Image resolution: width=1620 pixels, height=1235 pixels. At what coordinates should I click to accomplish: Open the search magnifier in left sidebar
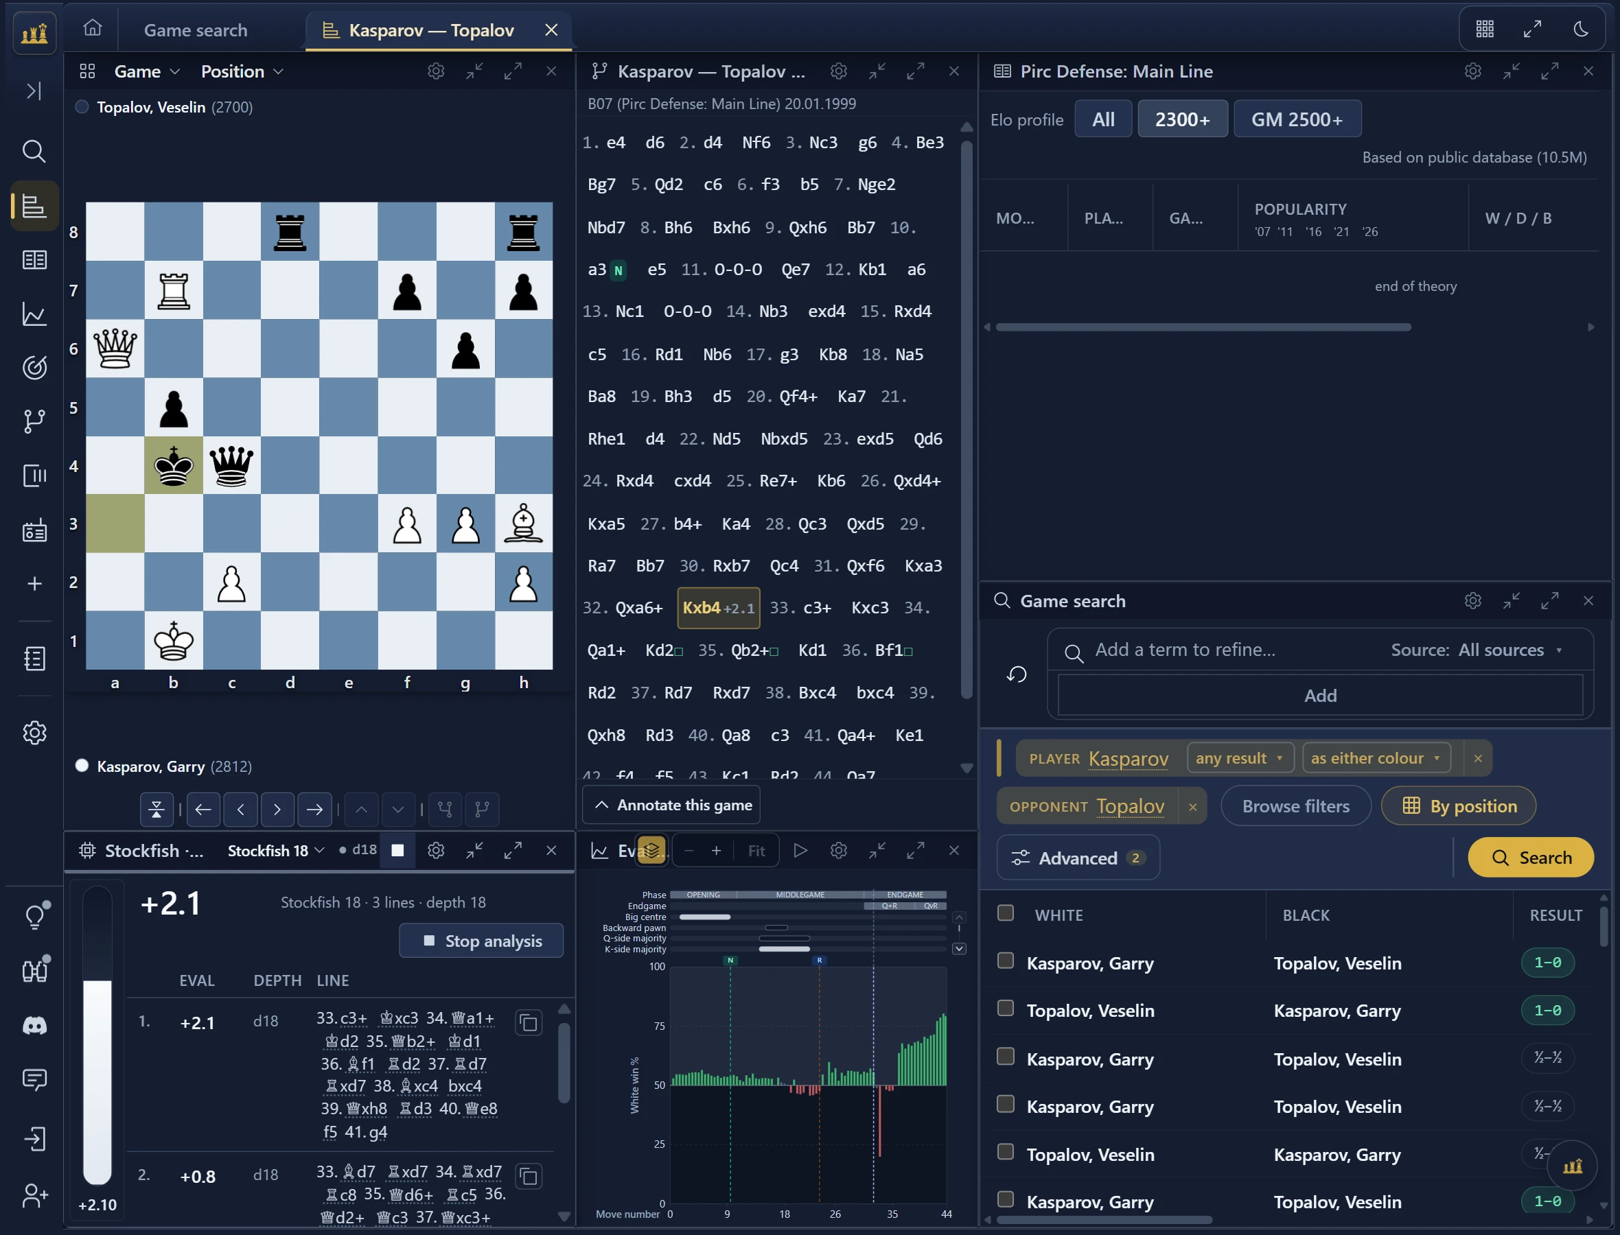[34, 152]
